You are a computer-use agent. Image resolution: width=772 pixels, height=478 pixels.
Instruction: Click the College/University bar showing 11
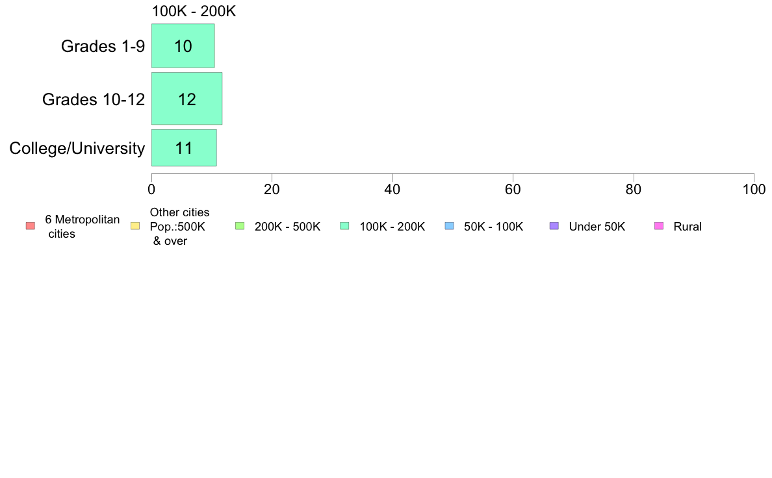coord(184,147)
